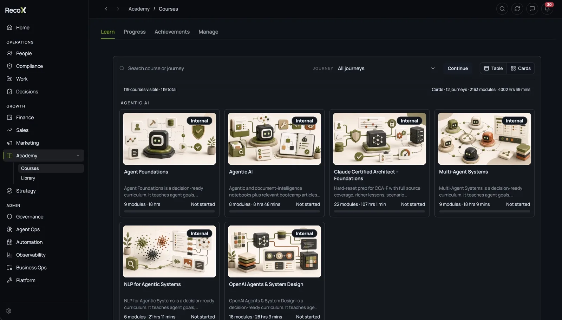
Task: Click the Continue button
Action: pyautogui.click(x=458, y=68)
